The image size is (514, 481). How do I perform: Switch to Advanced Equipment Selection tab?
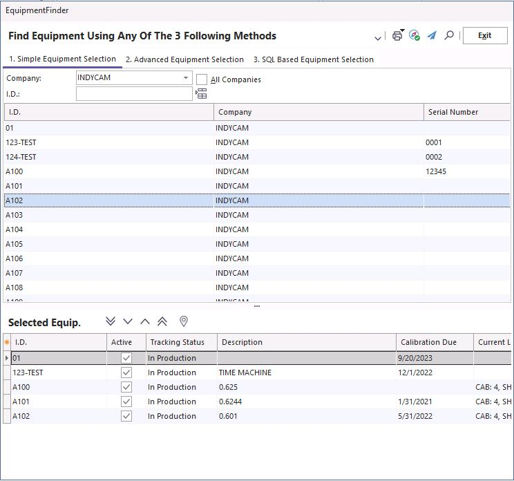click(184, 59)
